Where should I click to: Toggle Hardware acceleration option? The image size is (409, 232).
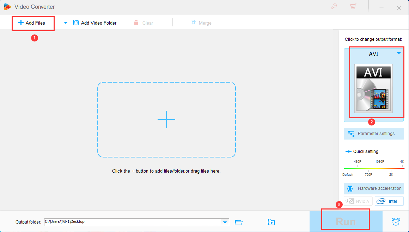coord(374,188)
